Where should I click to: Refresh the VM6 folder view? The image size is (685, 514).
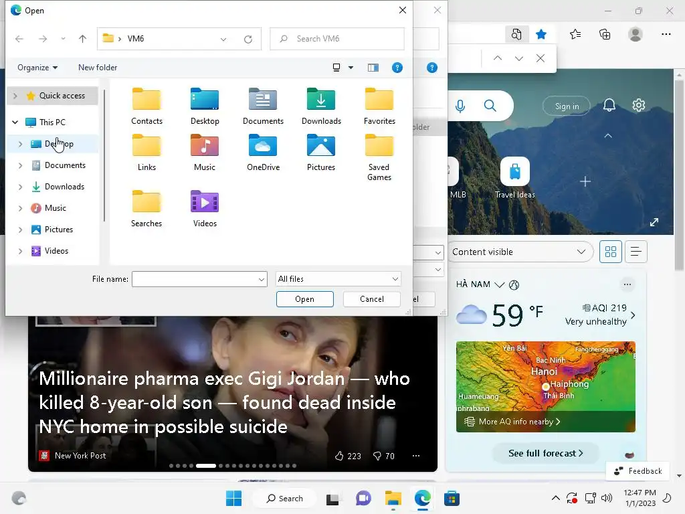point(248,39)
